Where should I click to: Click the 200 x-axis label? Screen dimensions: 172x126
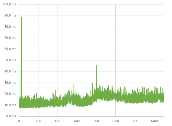(38, 121)
